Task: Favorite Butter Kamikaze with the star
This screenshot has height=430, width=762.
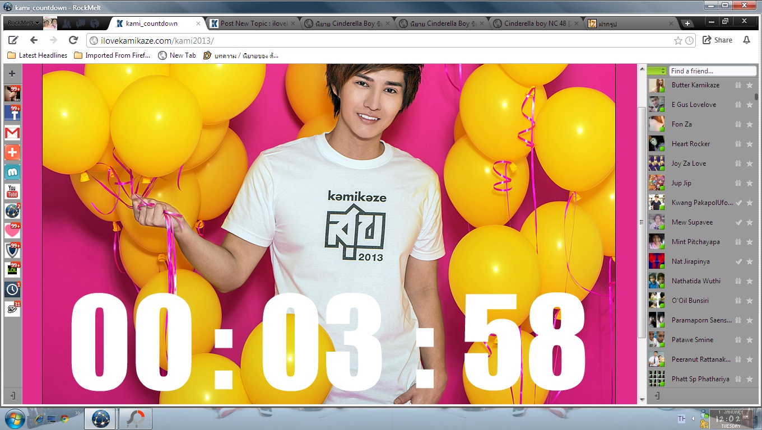Action: (x=750, y=85)
